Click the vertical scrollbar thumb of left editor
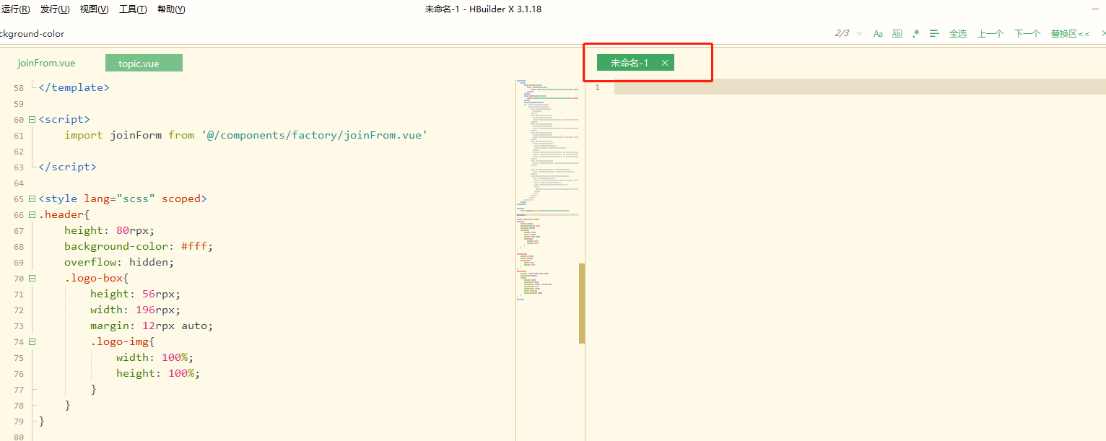The width and height of the screenshot is (1106, 441). click(582, 303)
